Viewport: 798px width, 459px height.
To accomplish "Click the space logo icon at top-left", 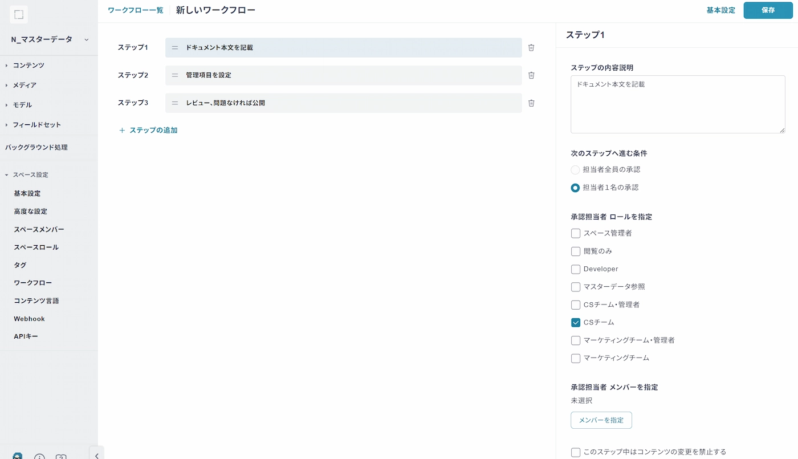I will pos(19,15).
